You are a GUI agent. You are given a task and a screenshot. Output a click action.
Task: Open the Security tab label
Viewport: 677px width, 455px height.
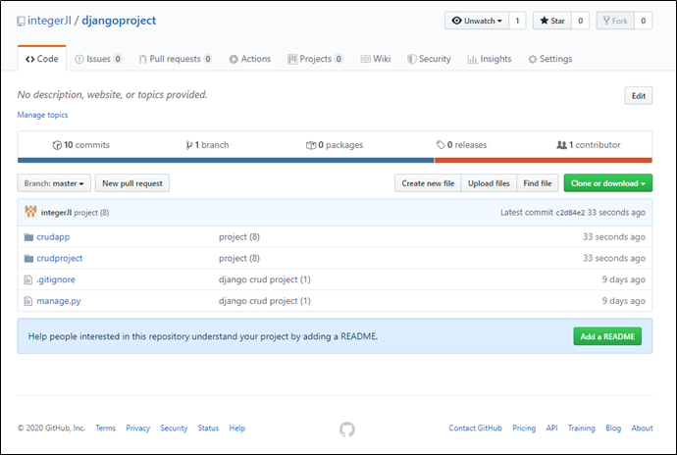[435, 59]
